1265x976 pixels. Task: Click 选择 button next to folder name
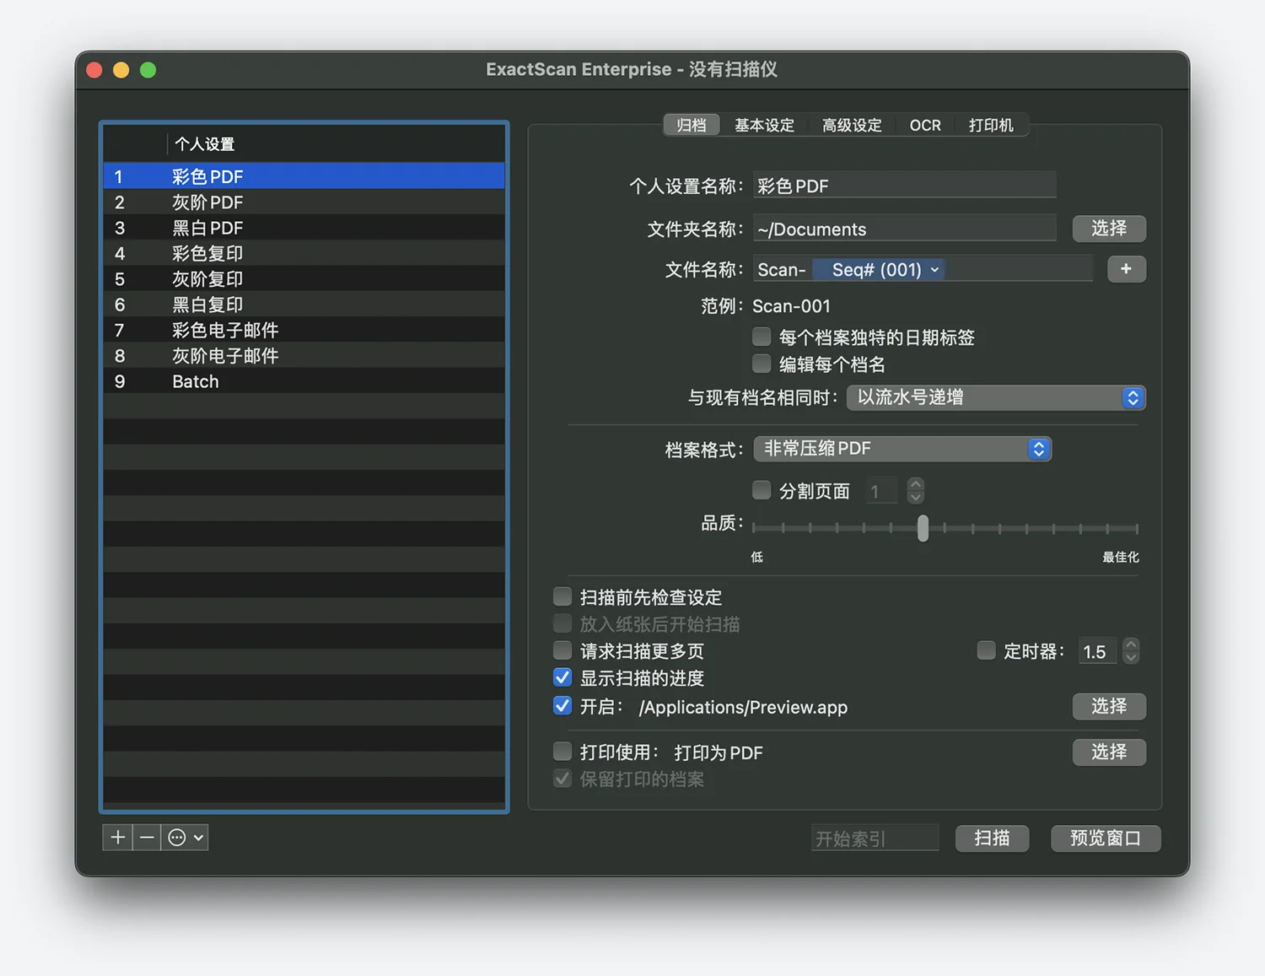tap(1109, 229)
